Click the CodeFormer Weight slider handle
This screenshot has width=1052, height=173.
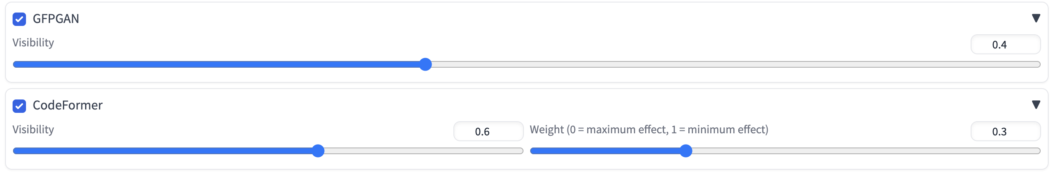[x=685, y=151]
